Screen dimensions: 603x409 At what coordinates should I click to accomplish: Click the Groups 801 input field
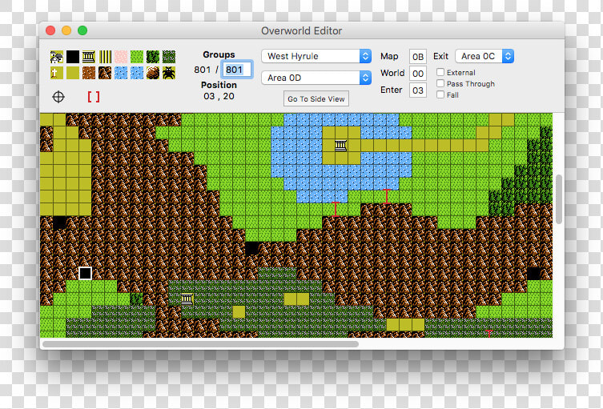(237, 70)
